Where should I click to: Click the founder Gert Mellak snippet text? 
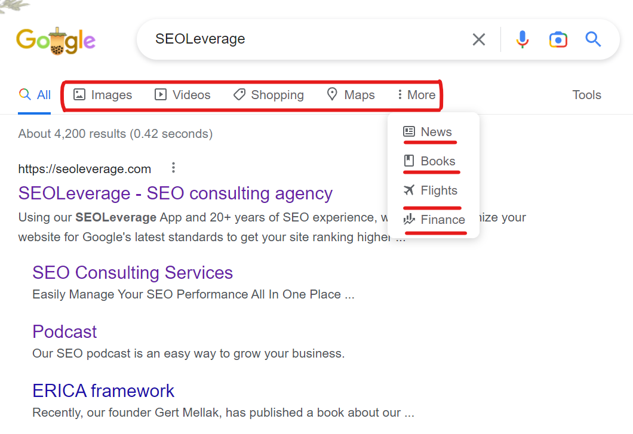tap(223, 413)
